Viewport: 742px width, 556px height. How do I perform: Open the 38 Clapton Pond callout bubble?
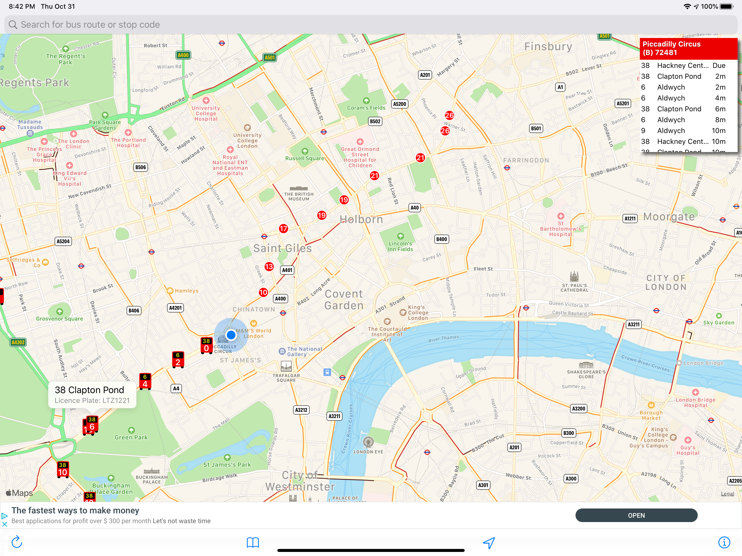click(x=92, y=394)
